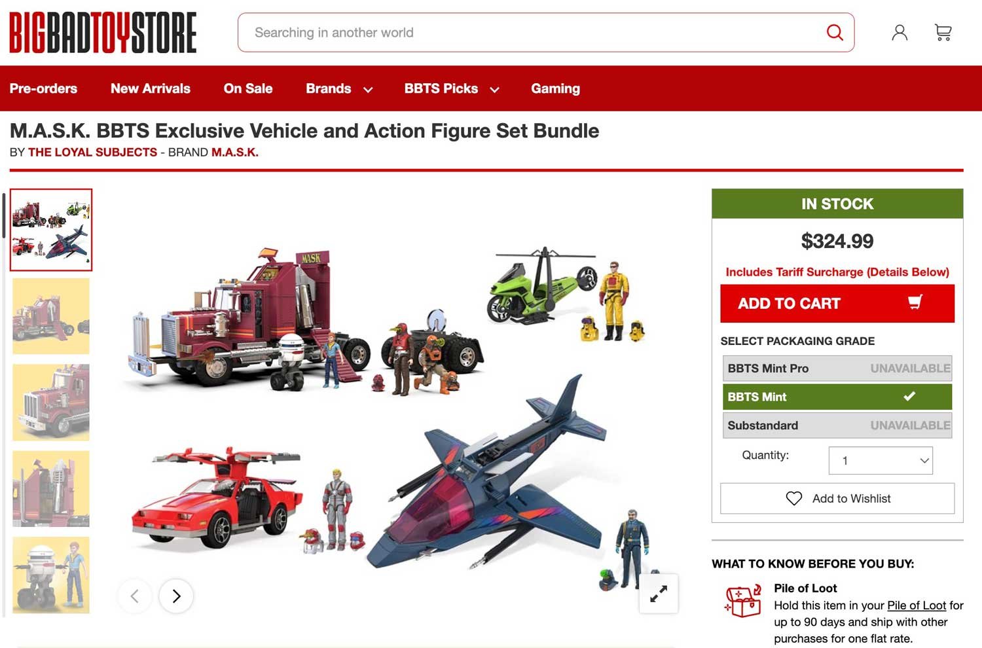
Task: Go to the On Sale page
Action: pyautogui.click(x=248, y=88)
